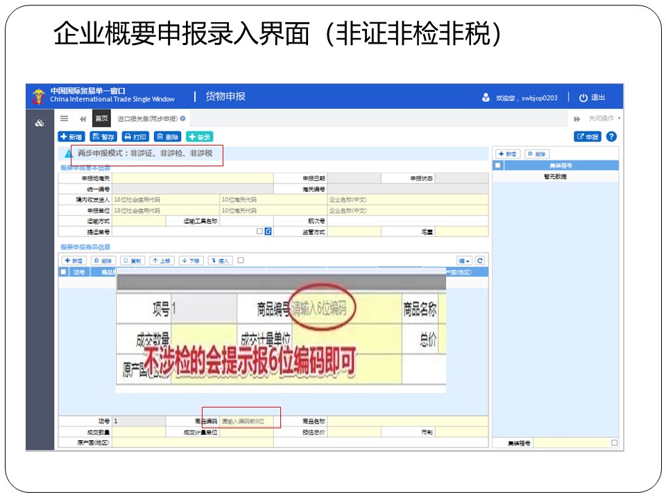The image size is (666, 499).
Task: Switch to the 首页 home tab
Action: coord(101,119)
